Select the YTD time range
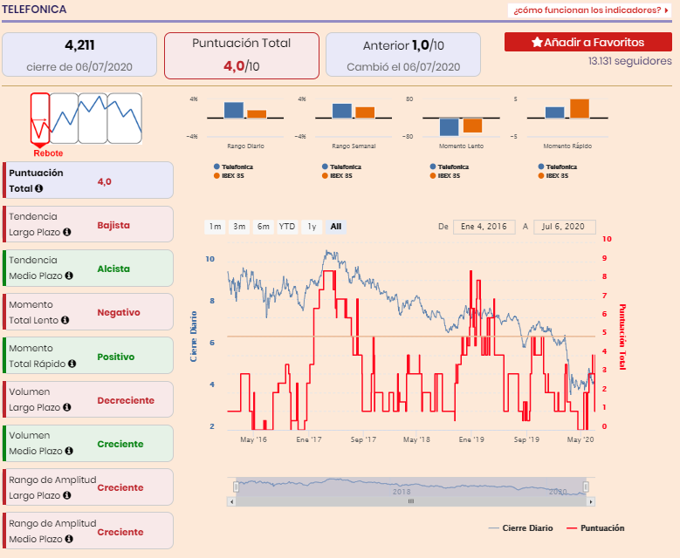 [287, 227]
